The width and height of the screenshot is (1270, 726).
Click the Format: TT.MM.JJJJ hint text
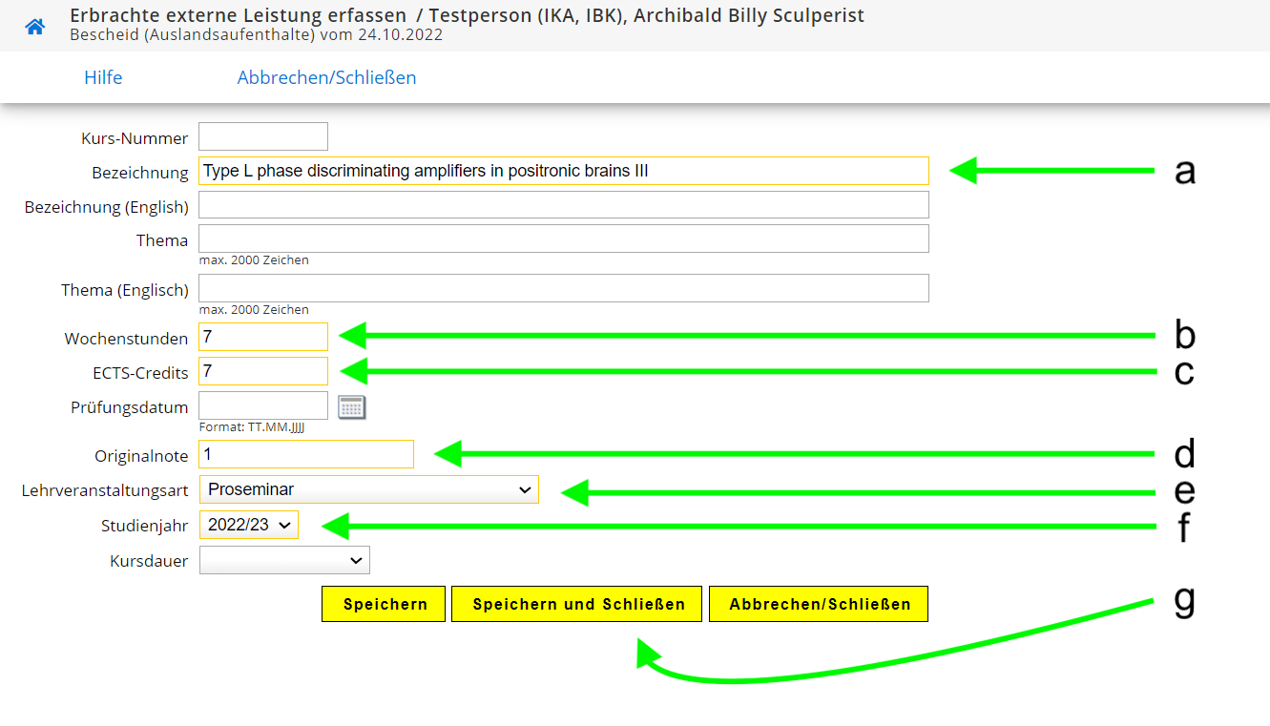pos(252,427)
